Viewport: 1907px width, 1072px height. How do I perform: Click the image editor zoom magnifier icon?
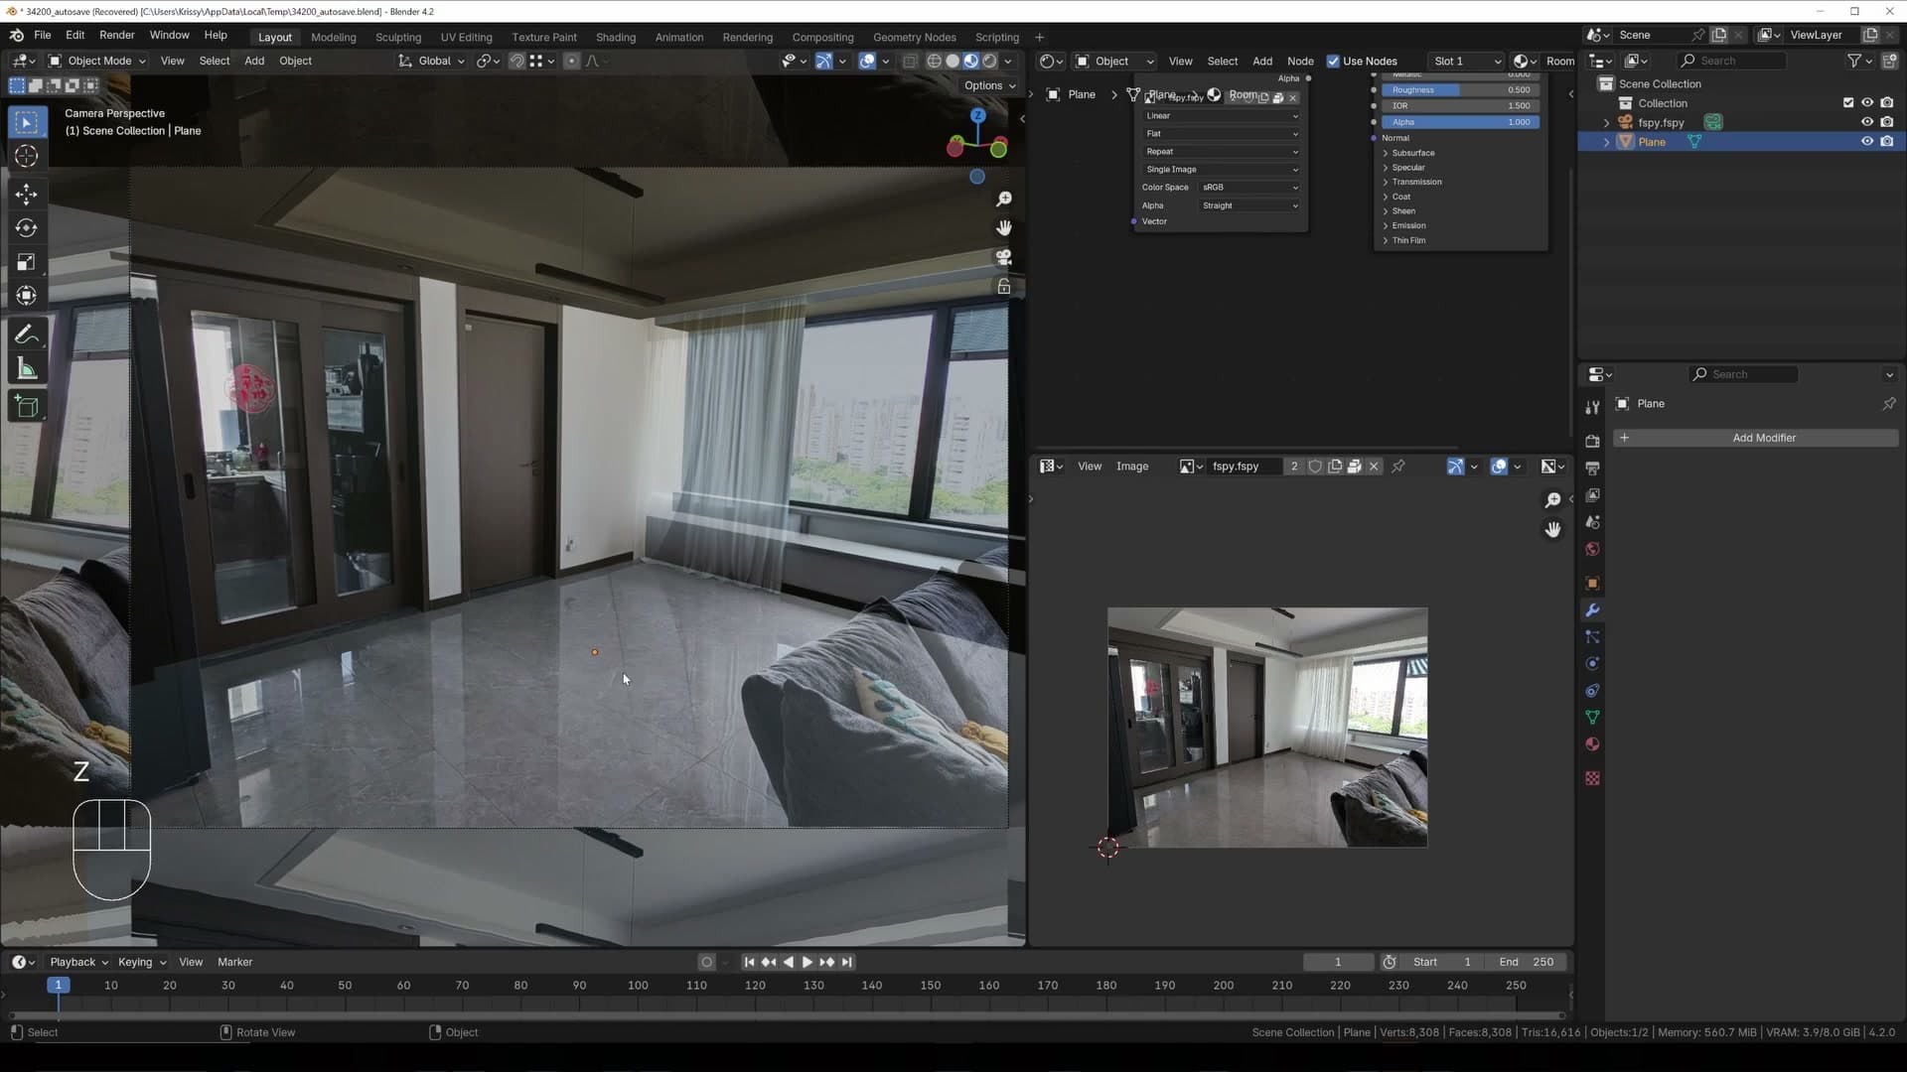(1552, 500)
